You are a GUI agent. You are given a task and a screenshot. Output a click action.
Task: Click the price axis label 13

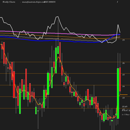click(x=123, y=98)
